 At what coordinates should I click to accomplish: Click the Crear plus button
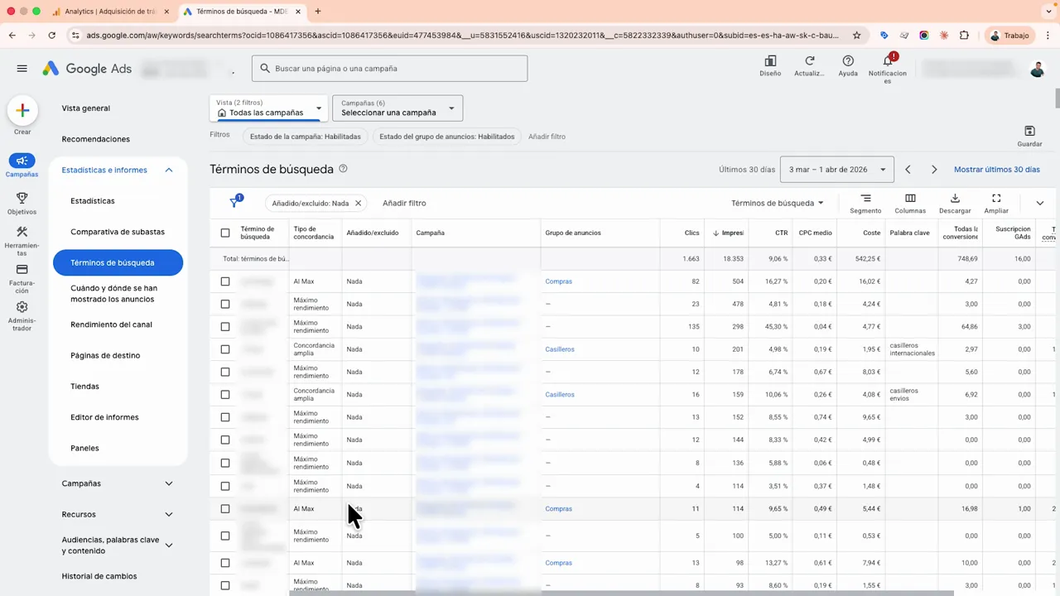pos(22,110)
